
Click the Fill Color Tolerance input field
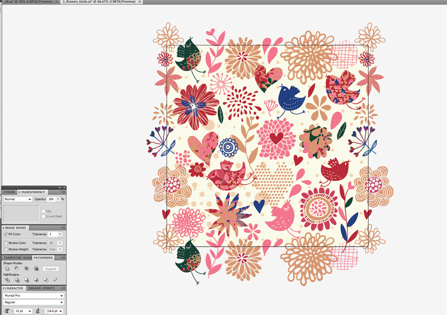53,234
